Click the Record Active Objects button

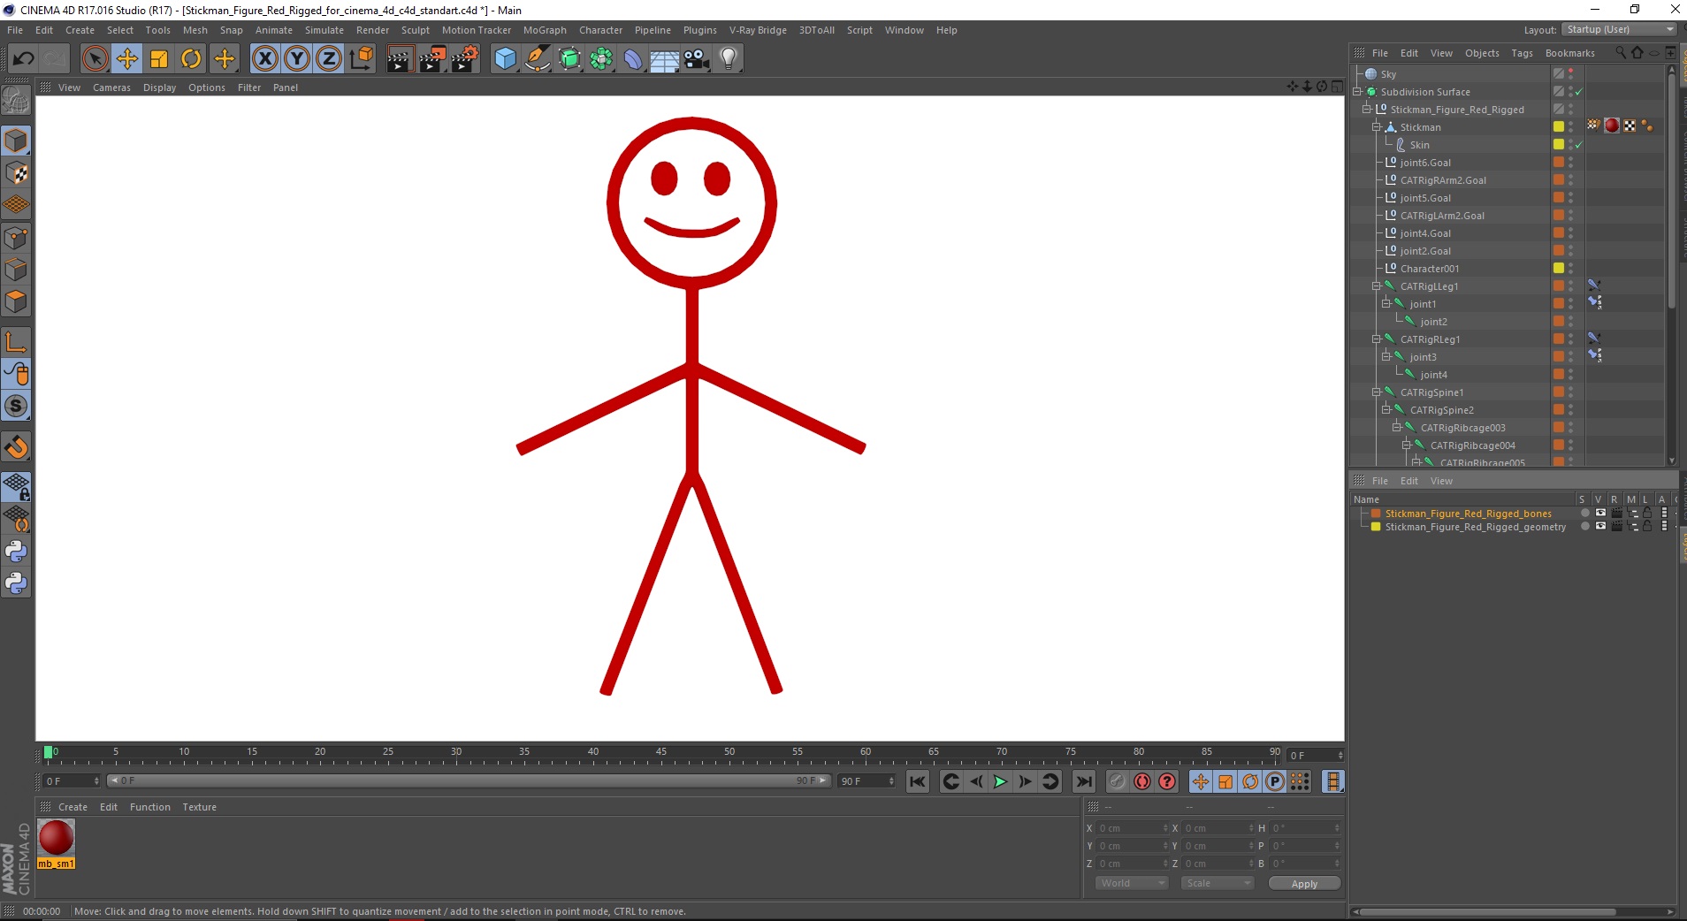[1117, 781]
